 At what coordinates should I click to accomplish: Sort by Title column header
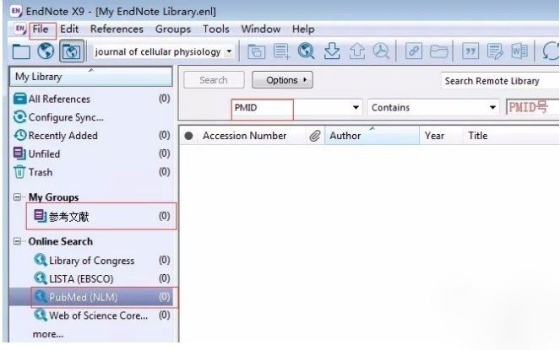pos(511,136)
